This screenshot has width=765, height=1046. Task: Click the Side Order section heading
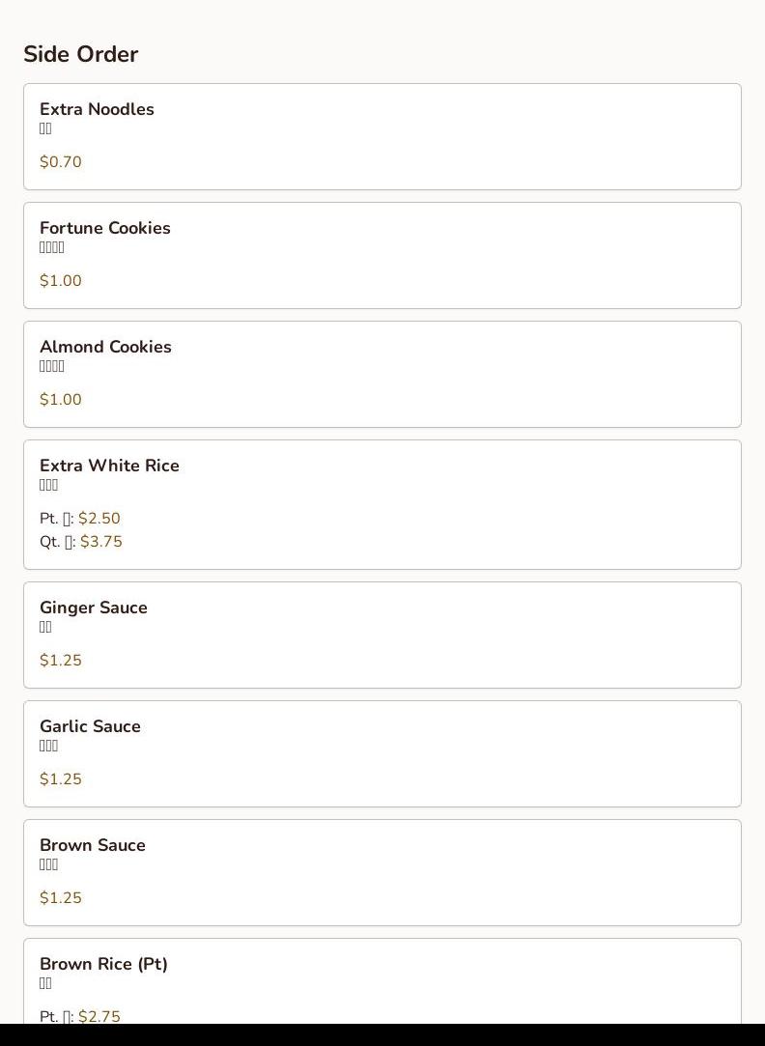81,54
